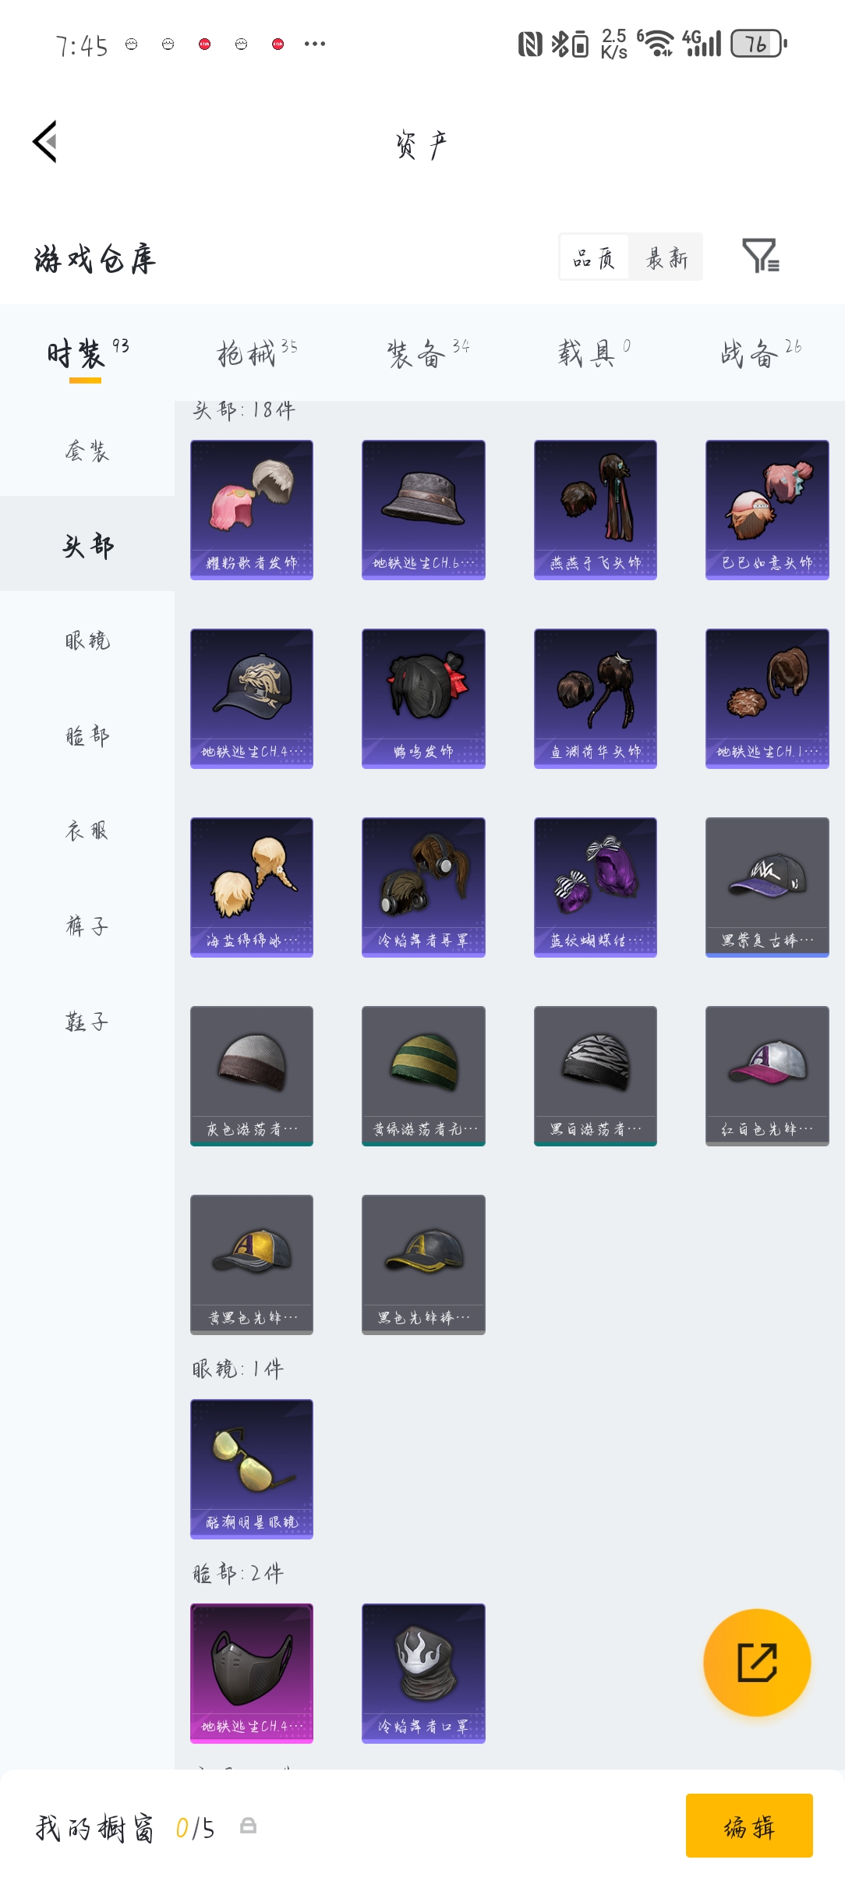Tap the yellow 编辑 button
Image resolution: width=845 pixels, height=1881 pixels.
(749, 1826)
